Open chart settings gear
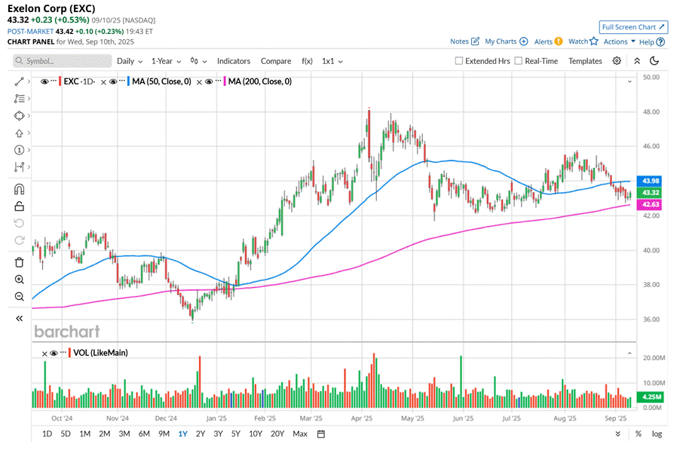The width and height of the screenshot is (680, 449). (617, 61)
